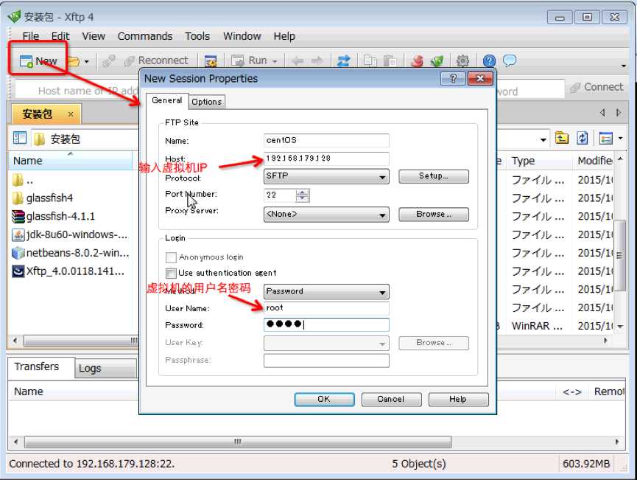Select glassfish-4.1.1 archive file

click(x=60, y=217)
